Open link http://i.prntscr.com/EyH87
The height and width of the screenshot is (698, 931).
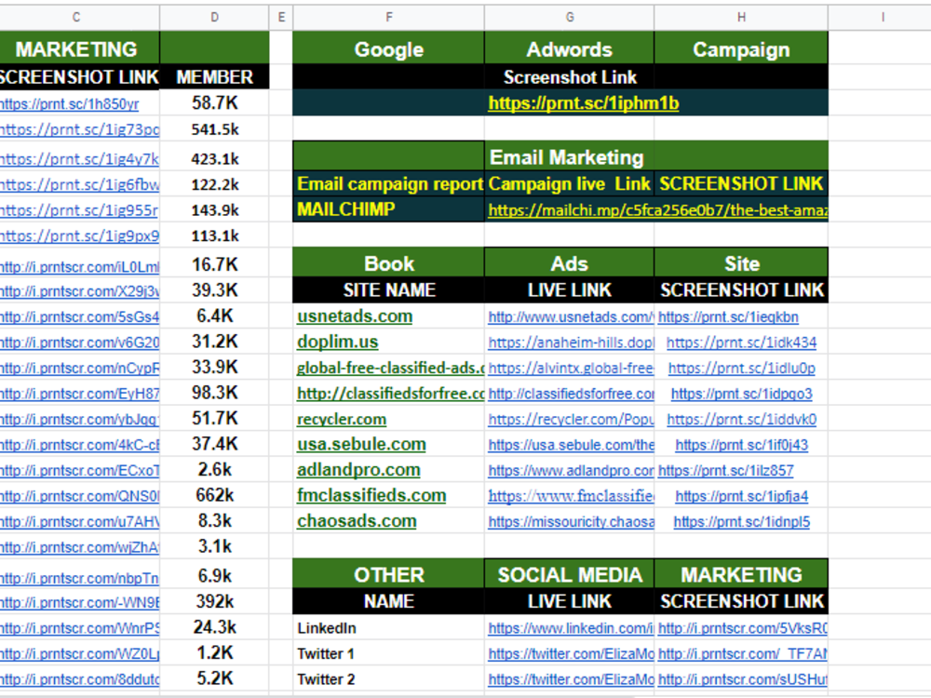[79, 394]
